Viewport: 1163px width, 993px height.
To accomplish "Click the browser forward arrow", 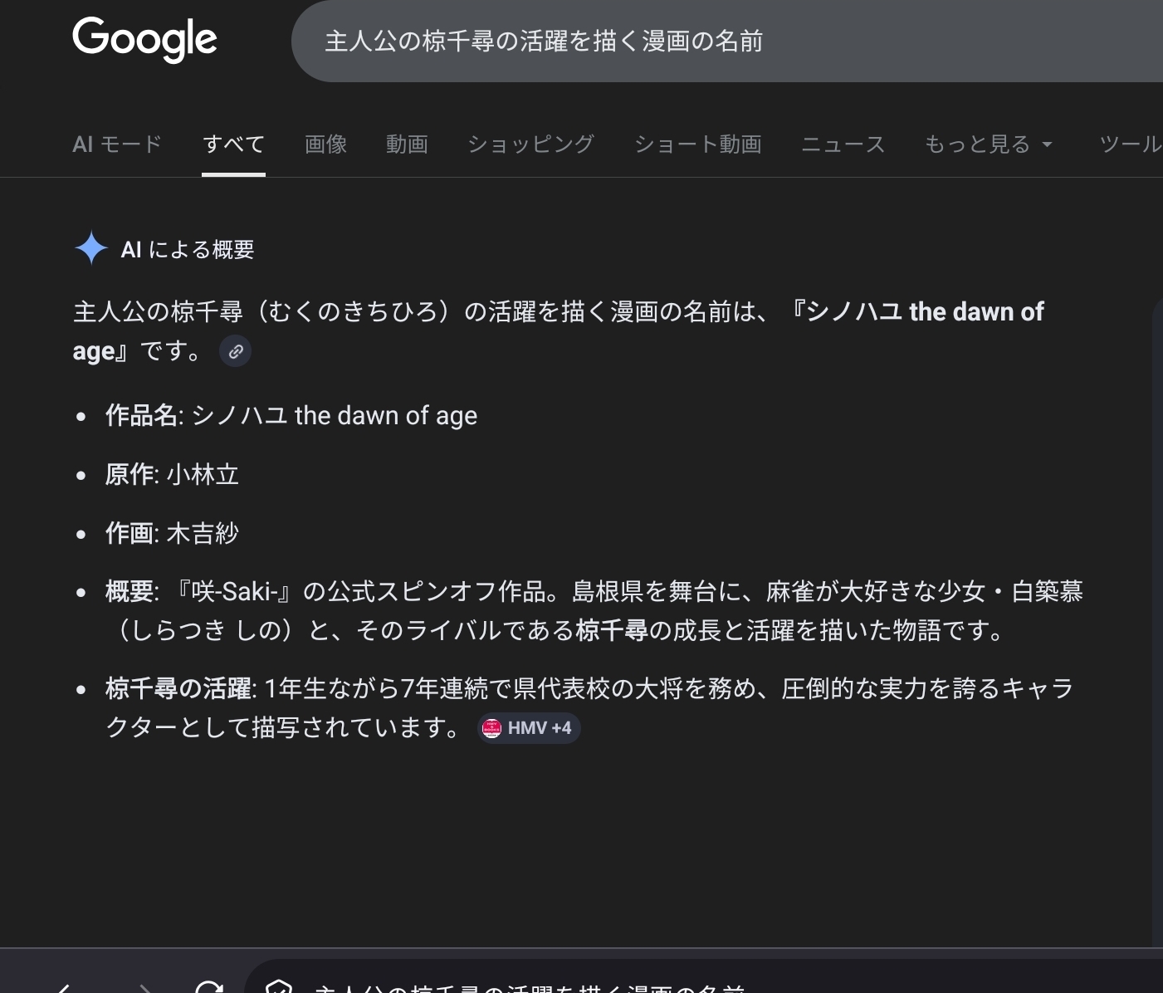I will click(144, 987).
